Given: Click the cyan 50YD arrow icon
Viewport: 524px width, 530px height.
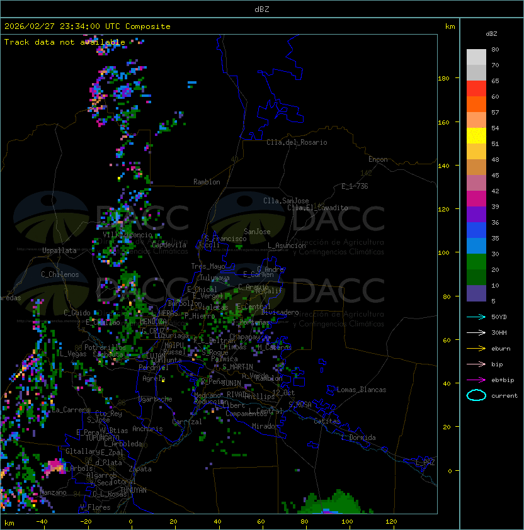Looking at the screenshot, I should pos(476,317).
